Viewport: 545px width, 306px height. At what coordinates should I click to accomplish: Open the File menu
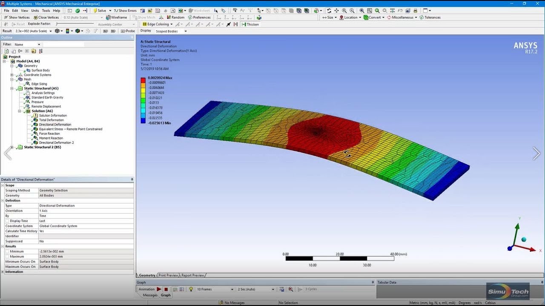[6, 11]
